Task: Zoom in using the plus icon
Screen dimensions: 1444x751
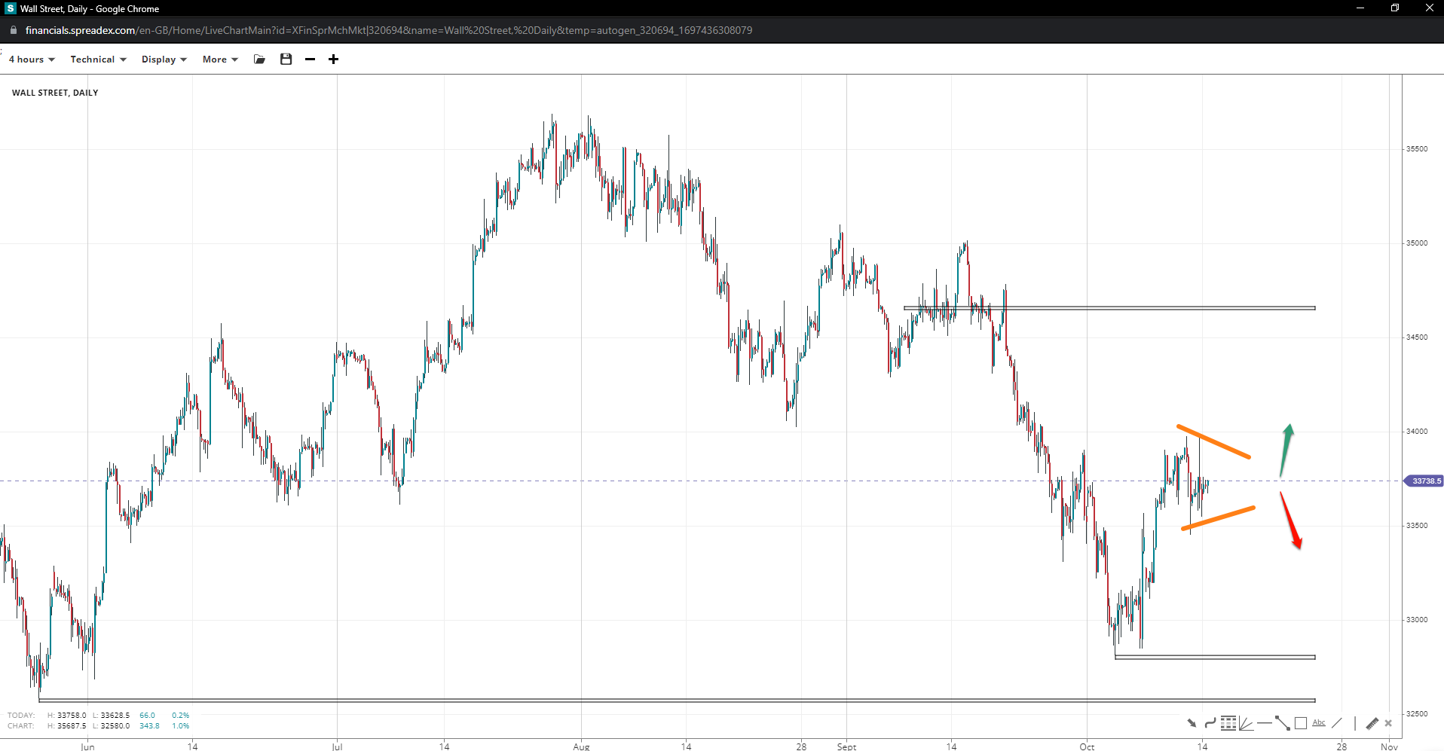Action: pos(333,60)
